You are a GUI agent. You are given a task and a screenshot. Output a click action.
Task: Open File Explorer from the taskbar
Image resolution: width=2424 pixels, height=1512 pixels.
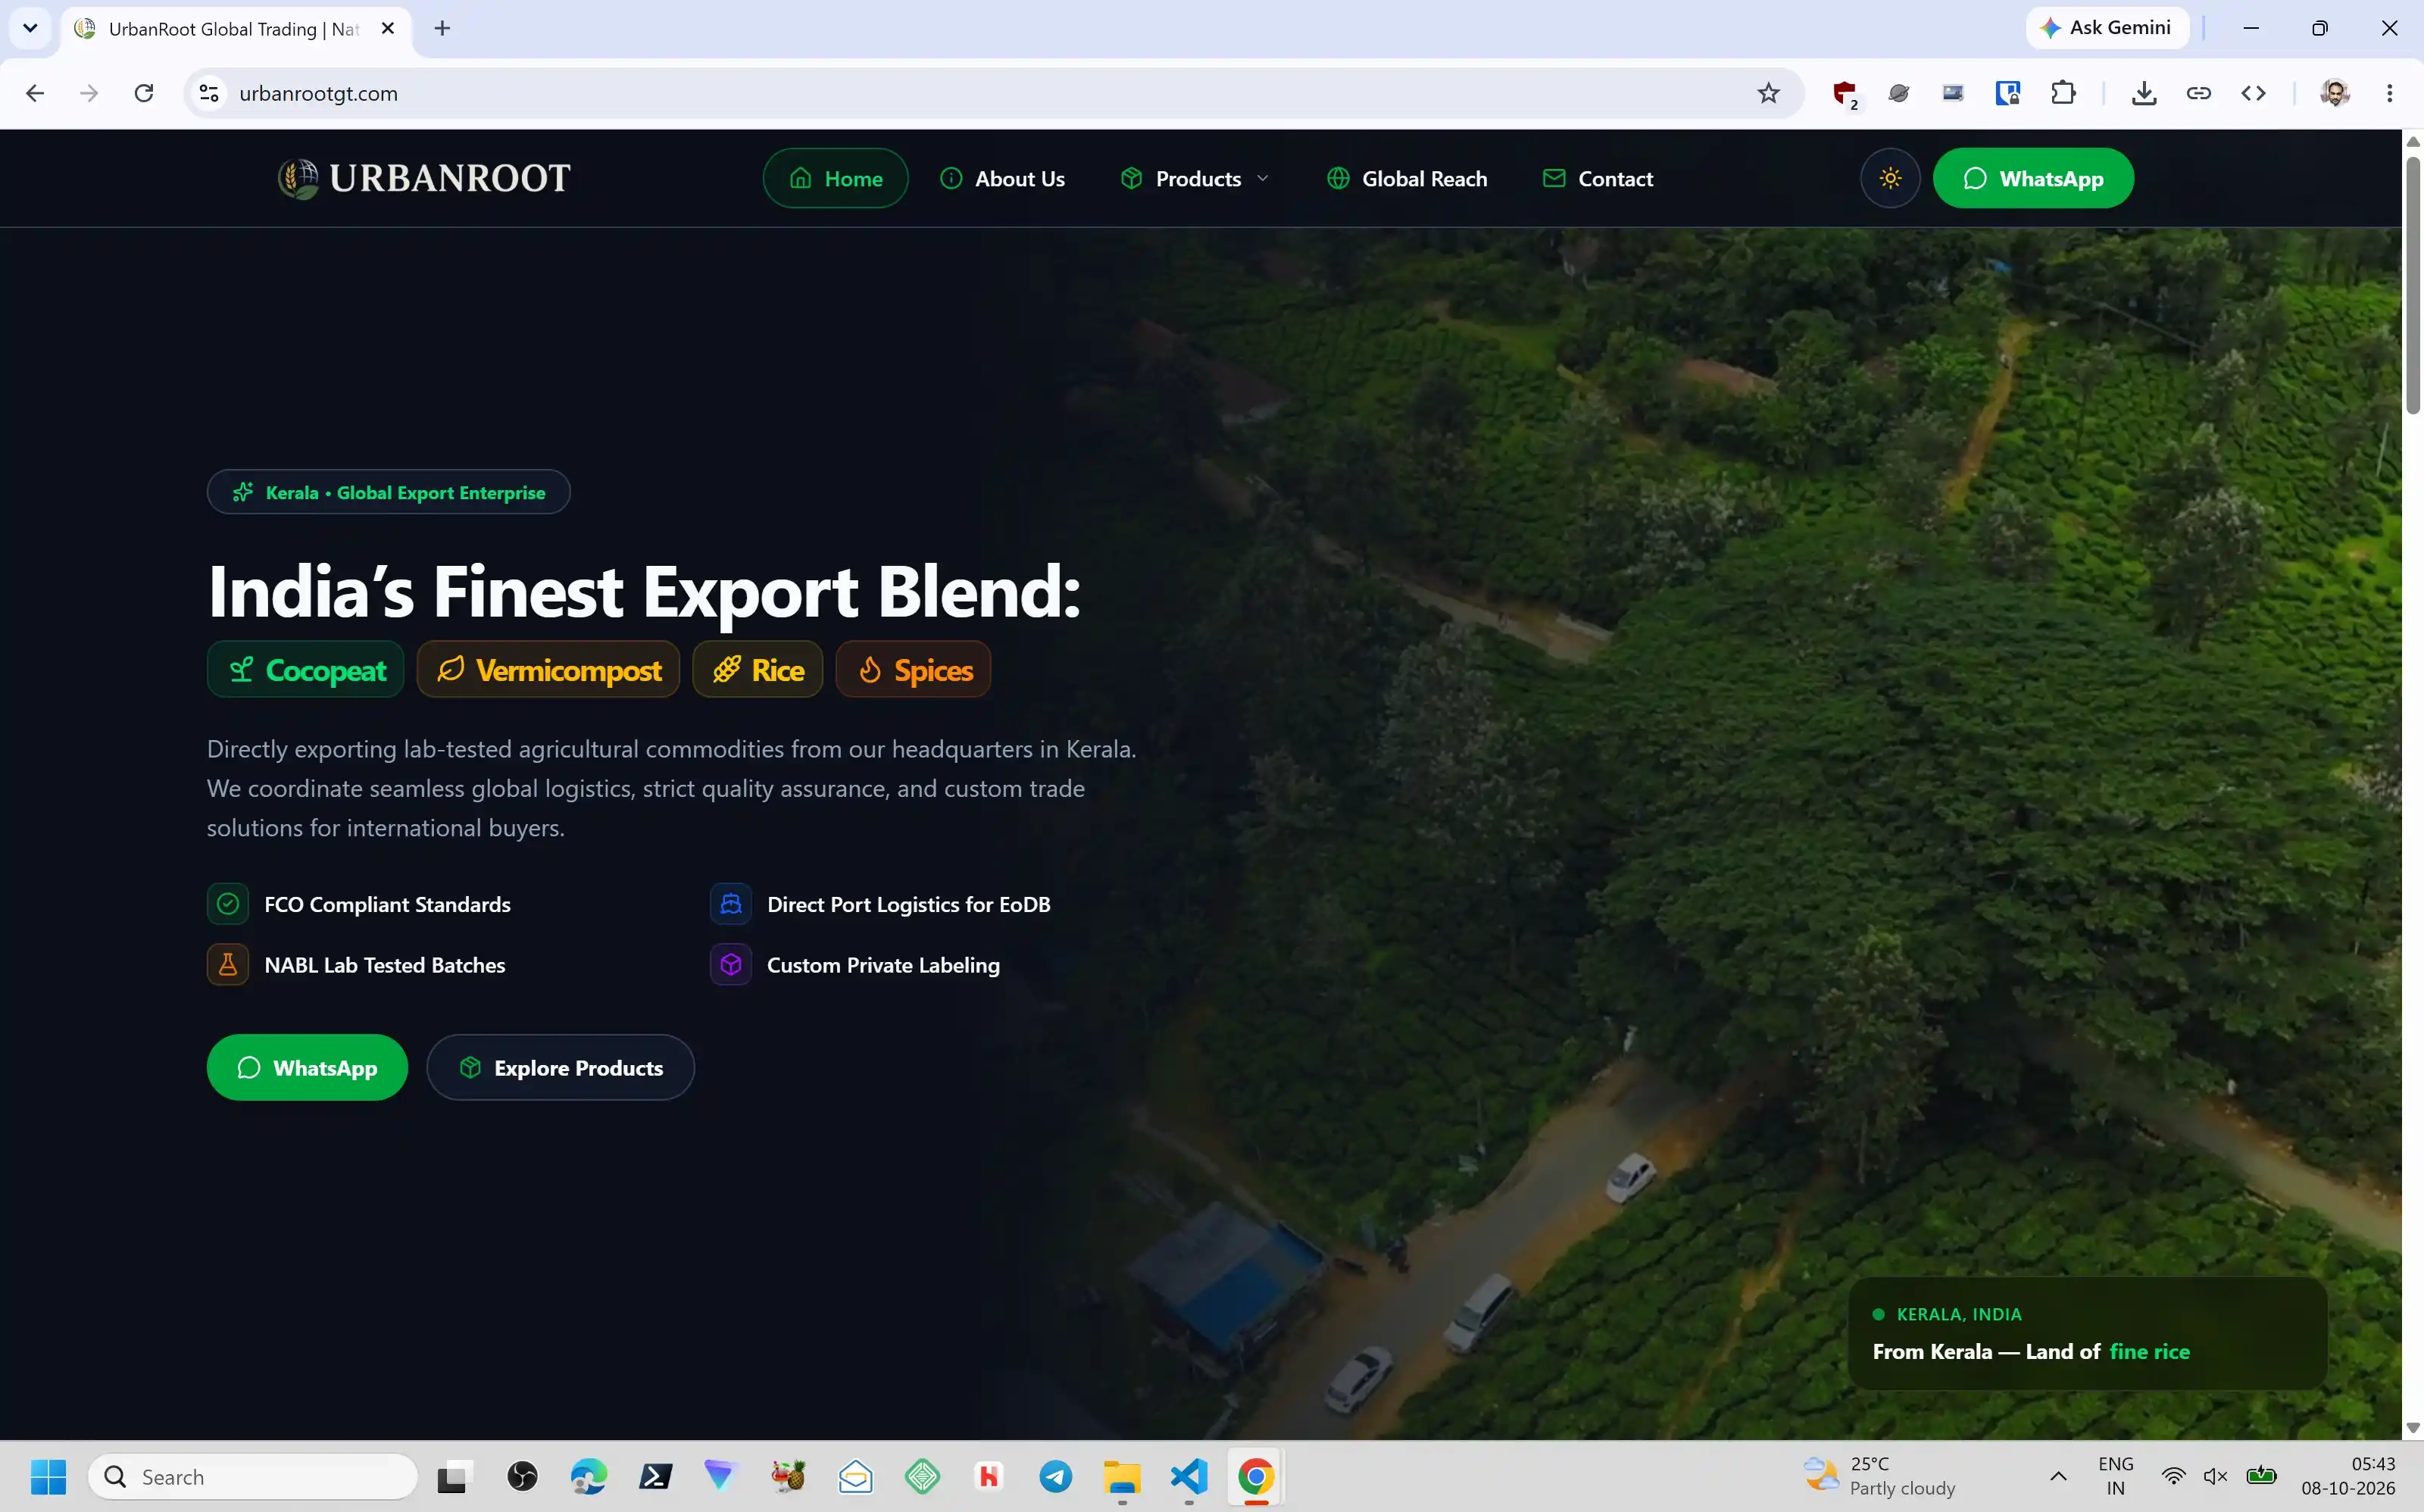tap(1122, 1477)
